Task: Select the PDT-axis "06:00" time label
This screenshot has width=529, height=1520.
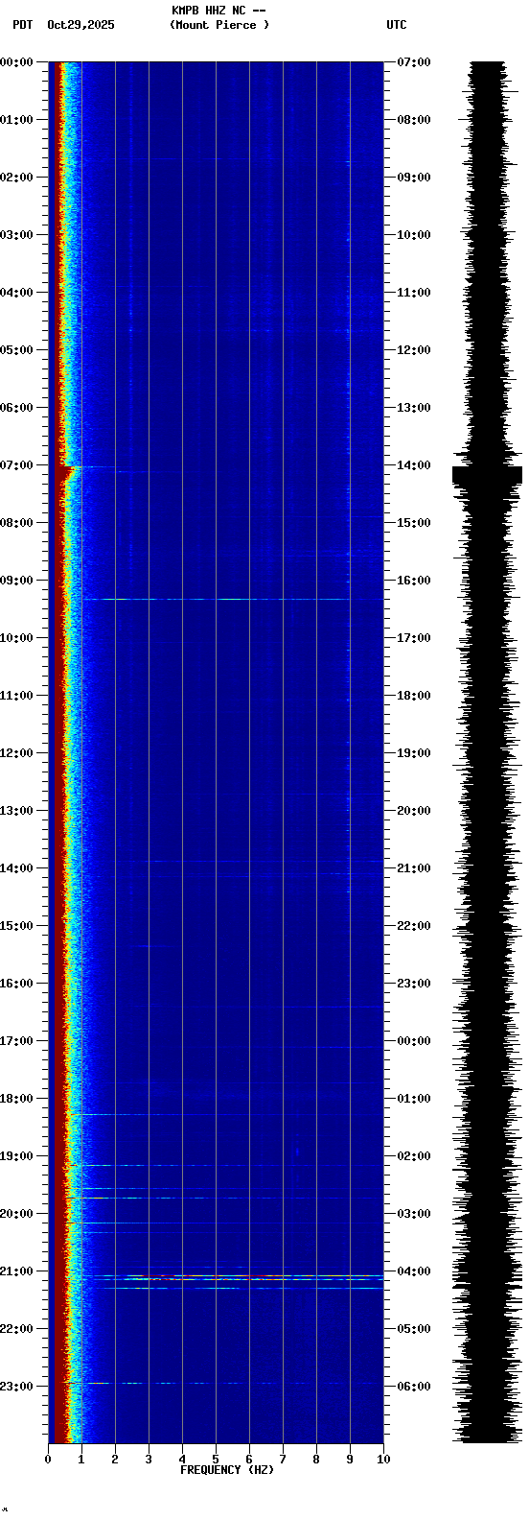Action: [x=16, y=408]
